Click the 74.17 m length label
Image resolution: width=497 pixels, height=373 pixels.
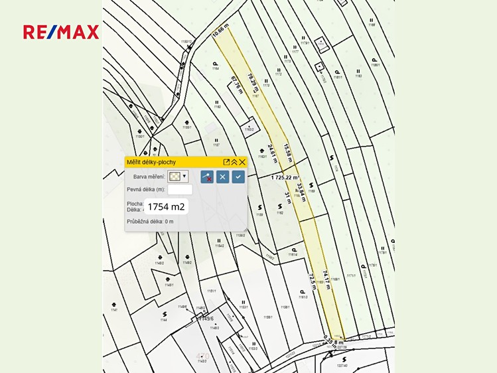tap(326, 279)
